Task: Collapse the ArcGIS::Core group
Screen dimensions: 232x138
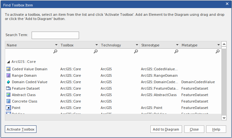Action: [8, 62]
